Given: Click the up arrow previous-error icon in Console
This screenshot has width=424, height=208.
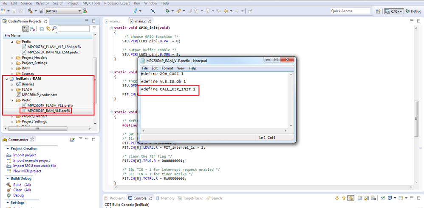Looking at the screenshot, I should pyautogui.click(x=344, y=198).
